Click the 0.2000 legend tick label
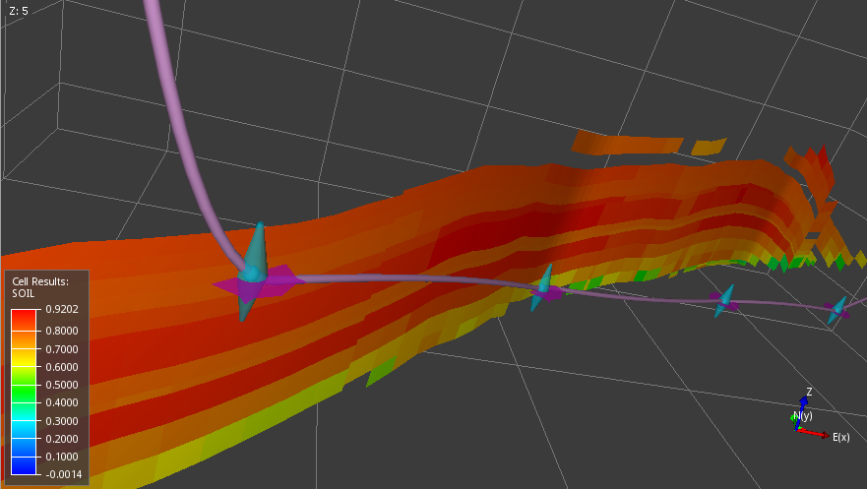This screenshot has width=867, height=489. (x=62, y=439)
